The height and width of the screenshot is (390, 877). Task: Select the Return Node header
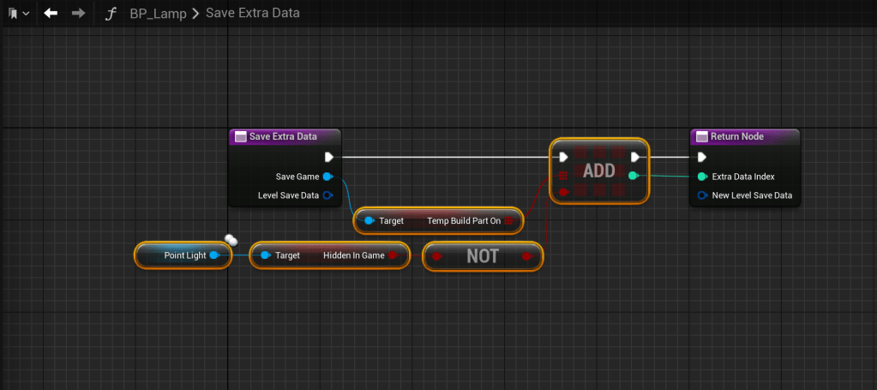[x=744, y=136]
